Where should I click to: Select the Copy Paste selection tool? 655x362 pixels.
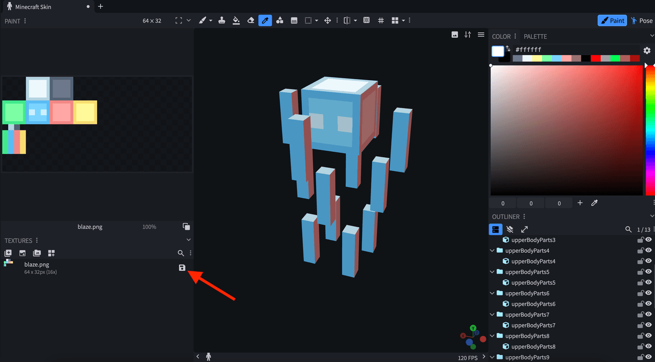point(309,20)
